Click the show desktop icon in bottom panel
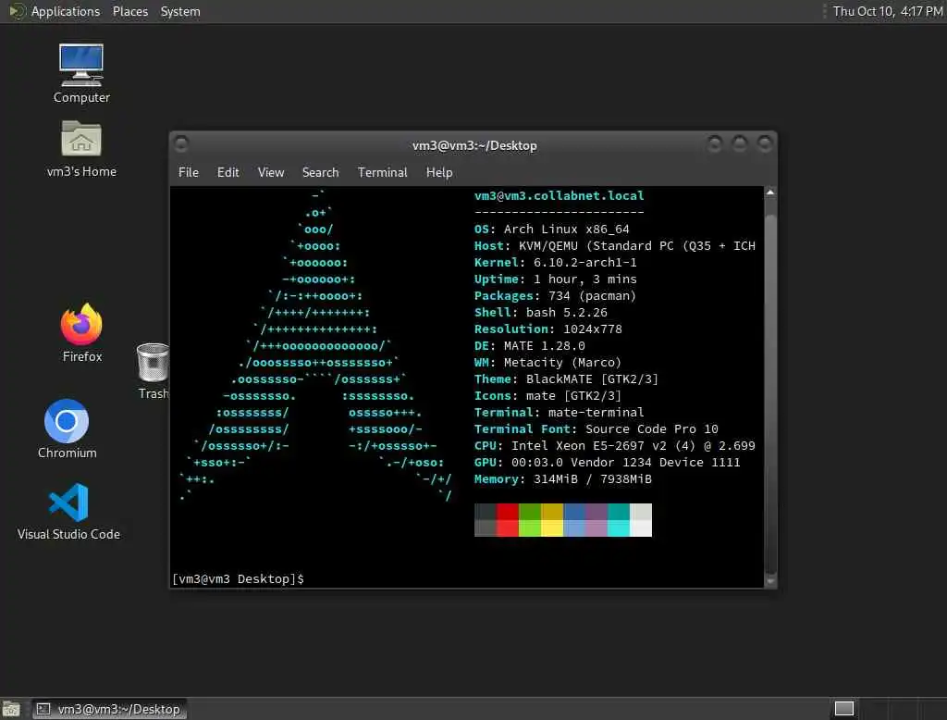Viewport: 947px width, 720px height. [11, 709]
